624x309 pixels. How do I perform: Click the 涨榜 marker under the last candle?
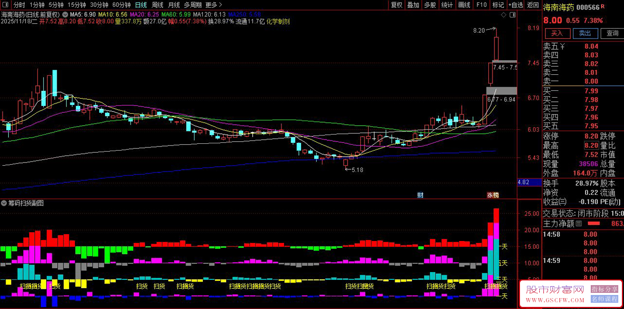pyautogui.click(x=492, y=195)
